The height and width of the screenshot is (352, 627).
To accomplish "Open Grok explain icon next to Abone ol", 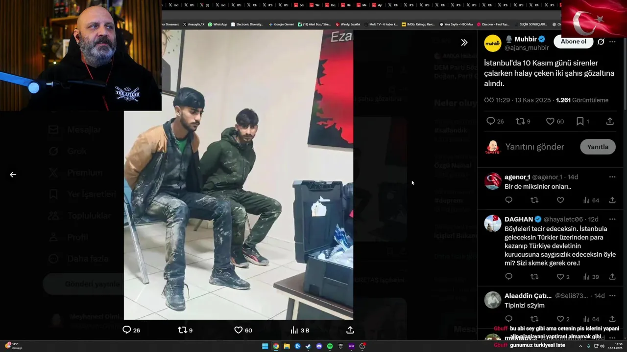I will (x=601, y=42).
